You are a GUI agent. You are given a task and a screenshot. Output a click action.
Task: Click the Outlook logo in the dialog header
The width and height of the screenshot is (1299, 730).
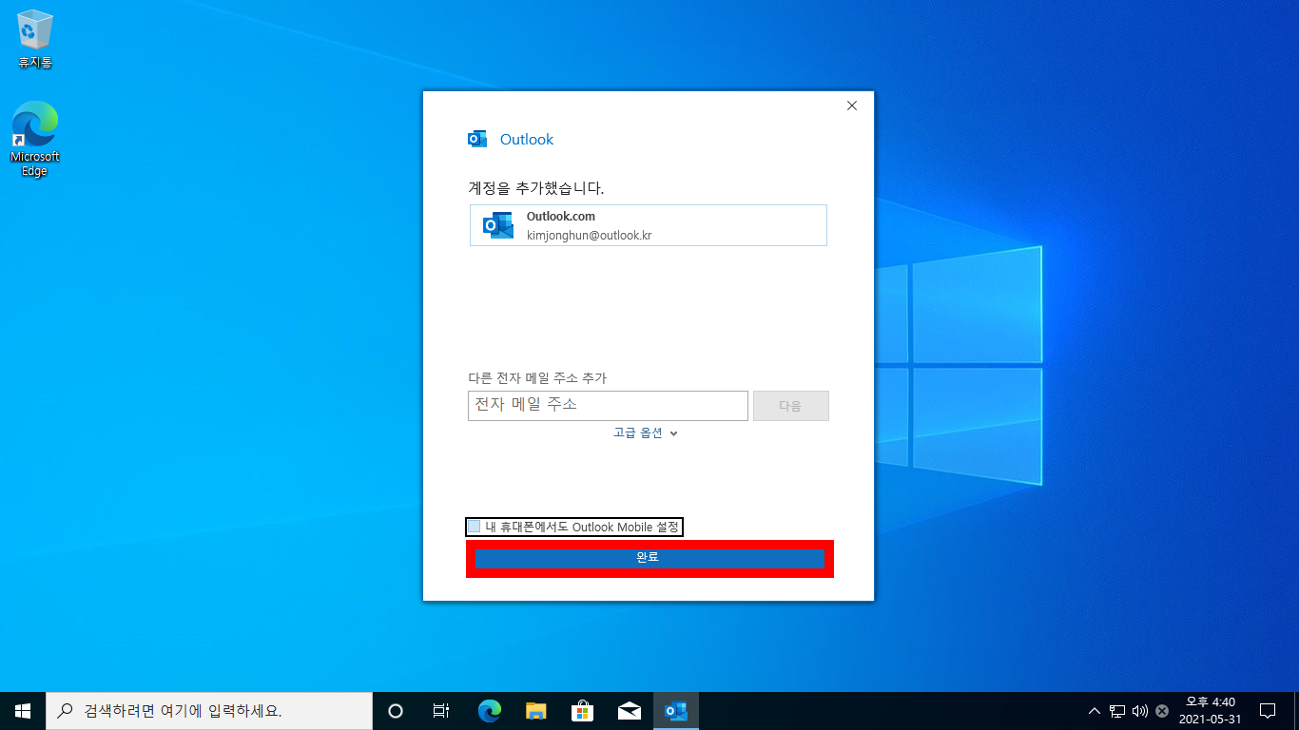(477, 140)
